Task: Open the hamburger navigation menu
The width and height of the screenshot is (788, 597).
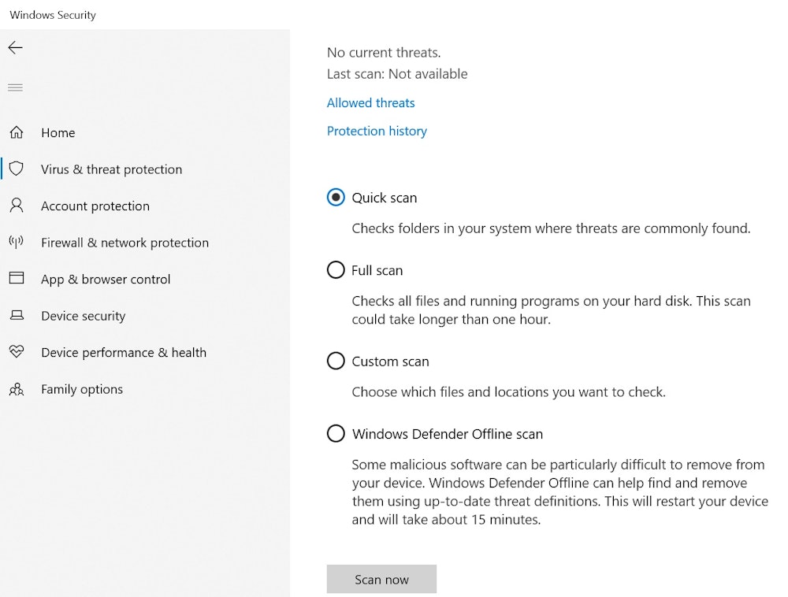Action: (x=16, y=87)
